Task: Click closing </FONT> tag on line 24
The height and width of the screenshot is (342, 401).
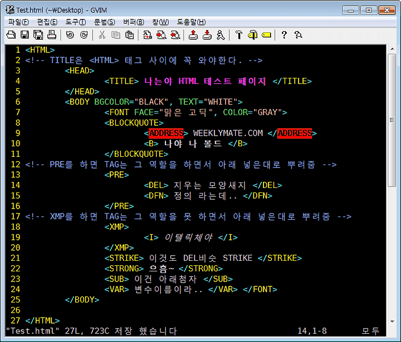Action: click(x=260, y=289)
